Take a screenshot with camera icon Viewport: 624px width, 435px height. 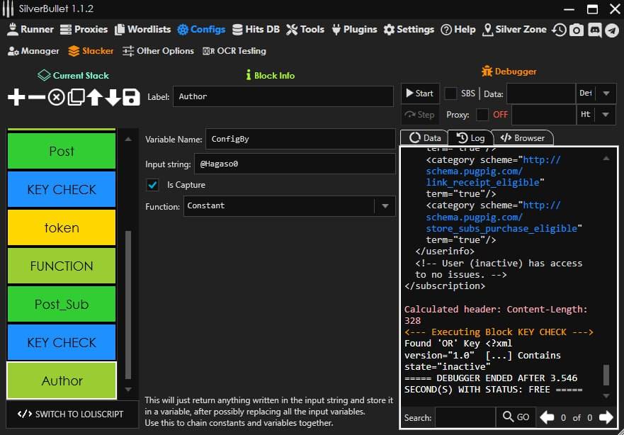(577, 30)
